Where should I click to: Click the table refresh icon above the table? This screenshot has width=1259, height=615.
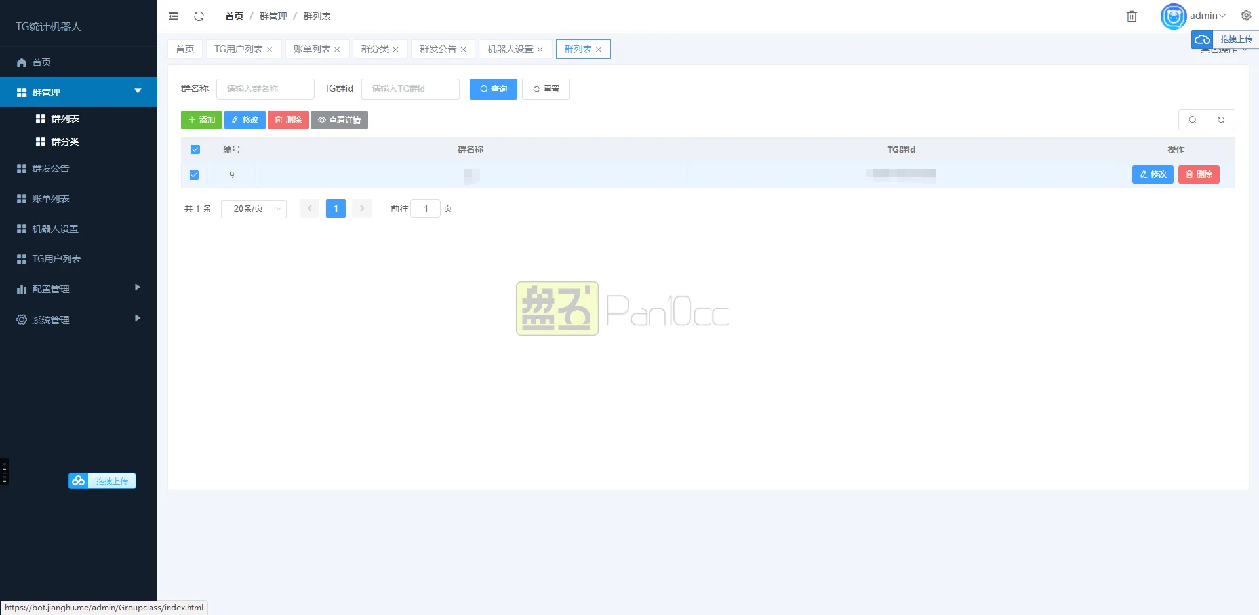point(1220,120)
